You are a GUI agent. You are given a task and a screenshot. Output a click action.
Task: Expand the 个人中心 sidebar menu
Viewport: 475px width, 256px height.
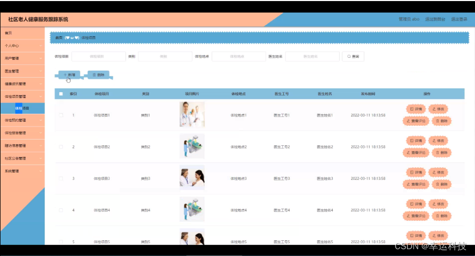pos(23,46)
